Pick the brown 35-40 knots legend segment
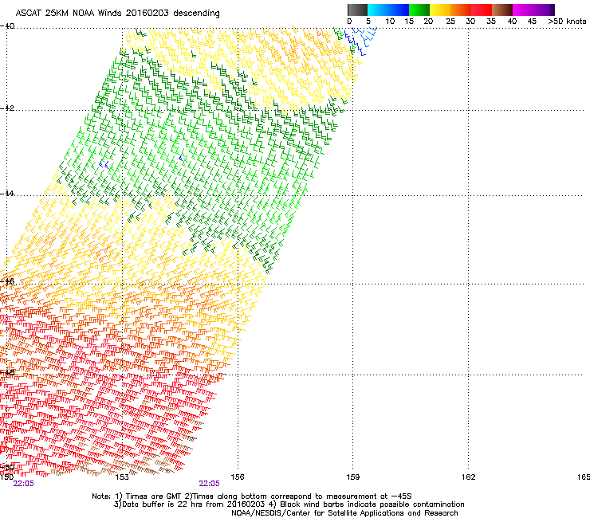Image resolution: width=590 pixels, height=518 pixels. click(502, 10)
